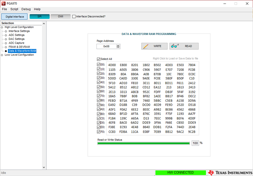Viewport: 253px width, 176px height.
Task: Uncheck the row 20: checkbox
Action: pyautogui.click(x=98, y=73)
